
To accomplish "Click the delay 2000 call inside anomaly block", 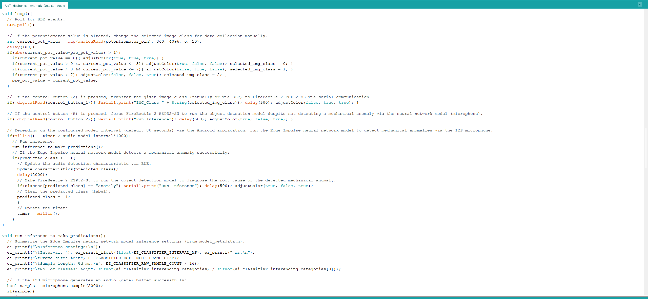I will pos(32,175).
